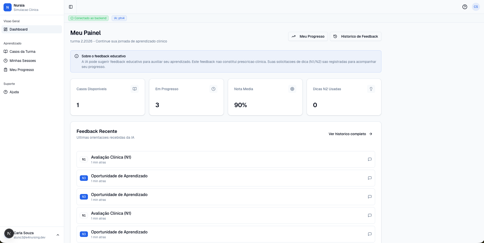The height and width of the screenshot is (243, 484).
Task: Click the Meu Painel heading
Action: coord(85,33)
